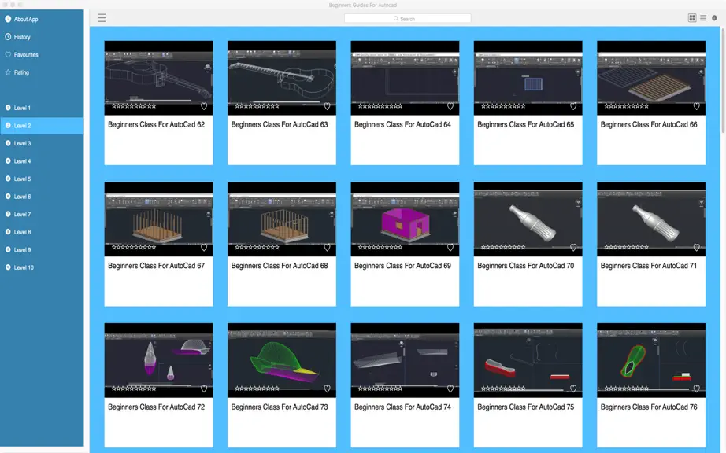The image size is (726, 453).
Task: Tap heart icon on AutoCad 73 card
Action: [x=327, y=389]
